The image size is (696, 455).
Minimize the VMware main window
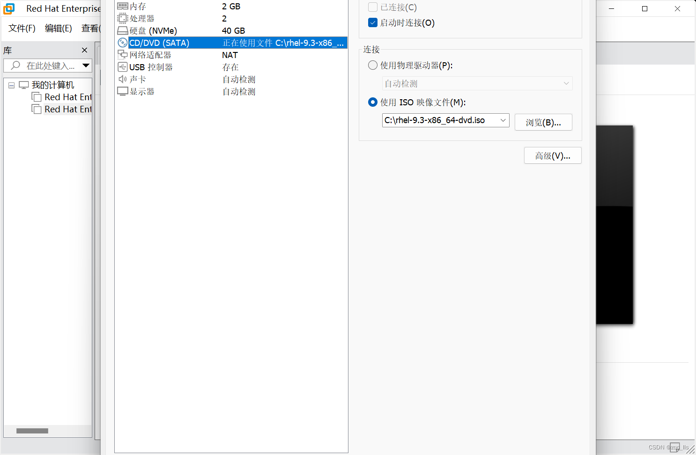(612, 8)
